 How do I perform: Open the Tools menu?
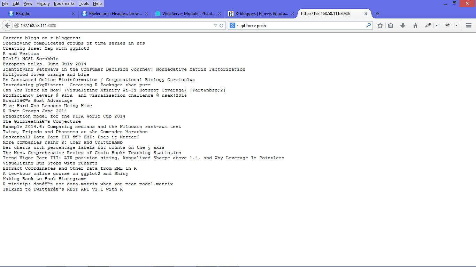click(84, 3)
